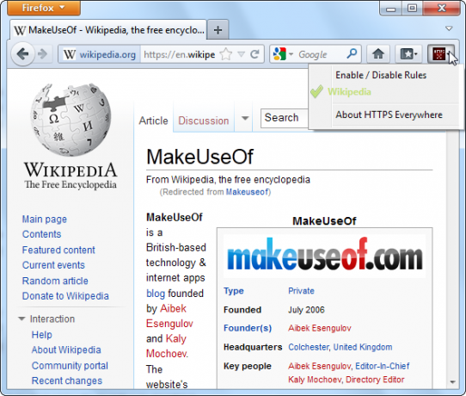Click the Home toolbar icon
This screenshot has height=396, width=466.
pos(378,54)
